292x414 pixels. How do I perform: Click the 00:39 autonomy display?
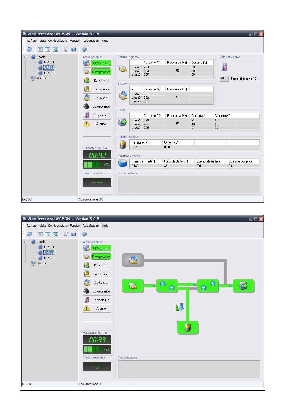pos(97,339)
